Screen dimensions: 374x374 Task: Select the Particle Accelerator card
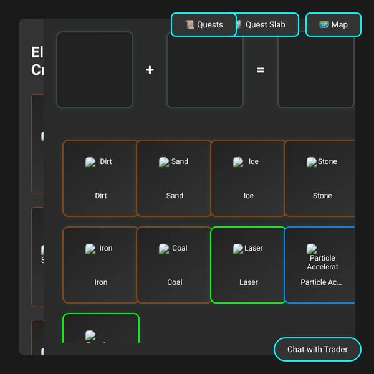tap(320, 265)
